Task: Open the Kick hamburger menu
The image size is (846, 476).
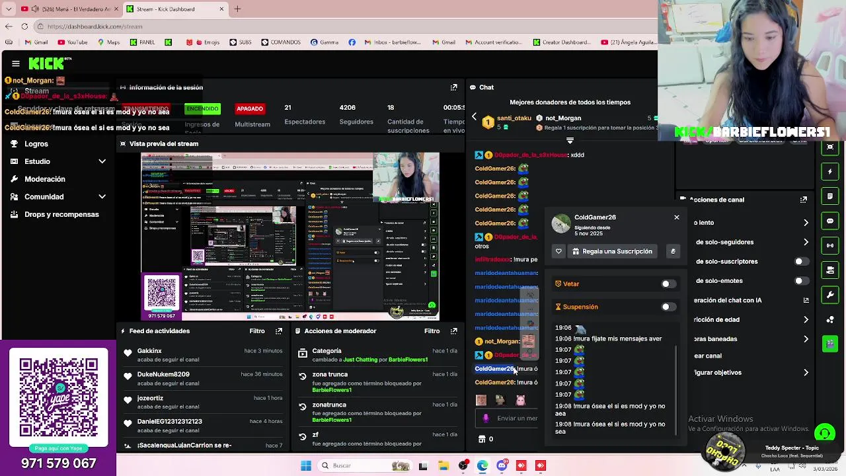Action: pos(16,63)
